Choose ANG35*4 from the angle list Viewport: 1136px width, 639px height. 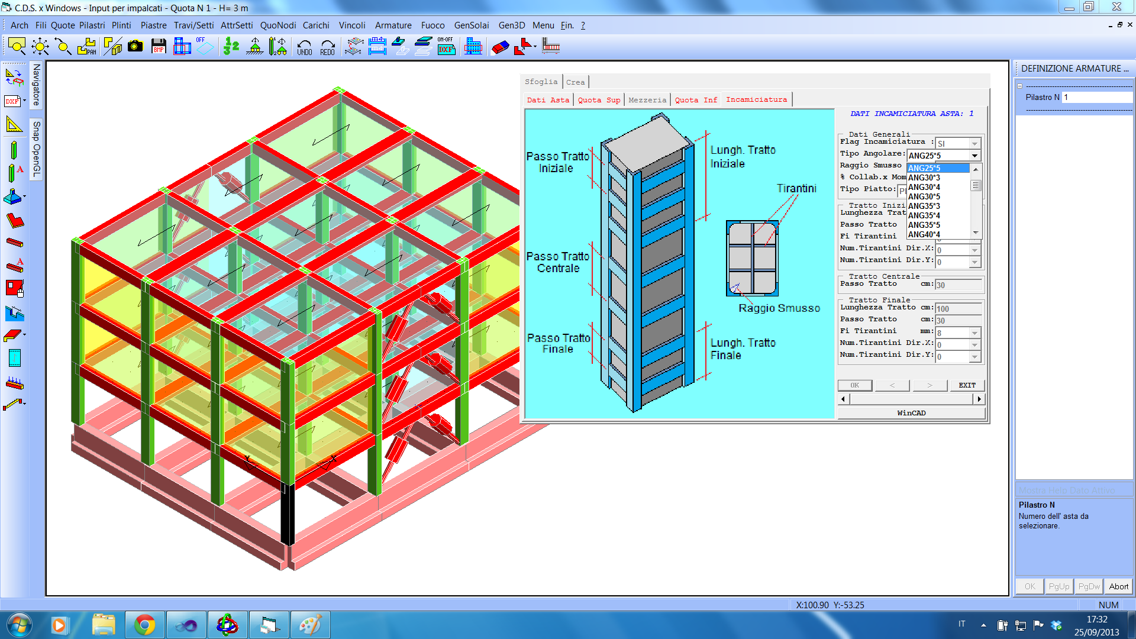click(924, 215)
